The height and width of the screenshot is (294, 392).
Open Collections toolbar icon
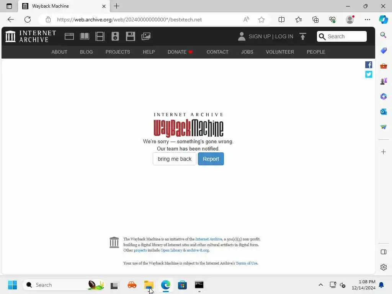(x=315, y=20)
